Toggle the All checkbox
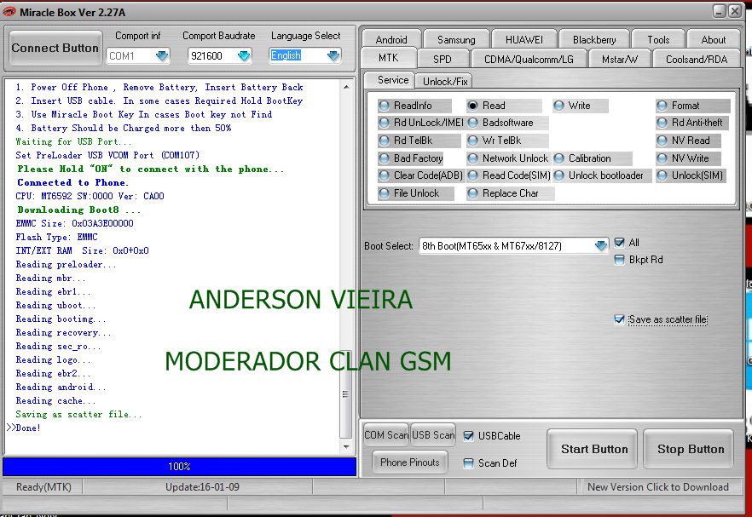Viewport: 752px width, 517px height. pyautogui.click(x=619, y=243)
